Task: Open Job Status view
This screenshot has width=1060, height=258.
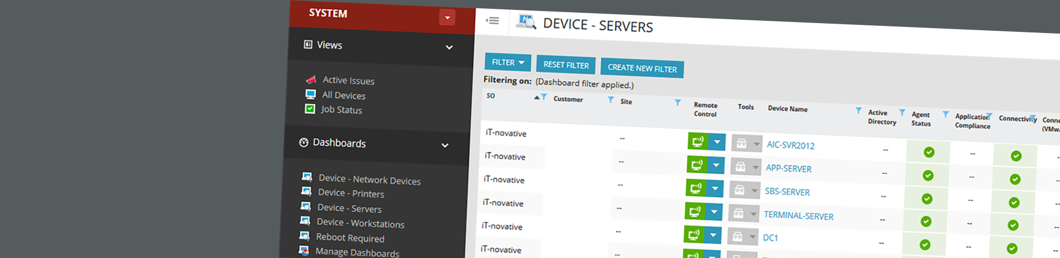Action: point(341,110)
